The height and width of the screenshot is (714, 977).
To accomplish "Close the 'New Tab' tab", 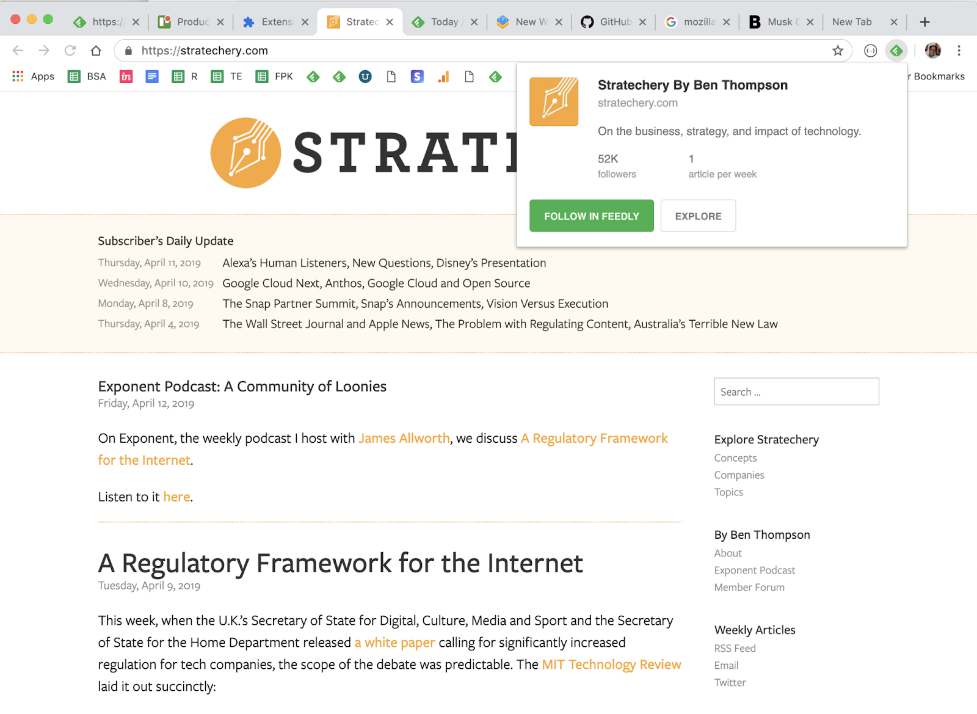I will point(894,22).
